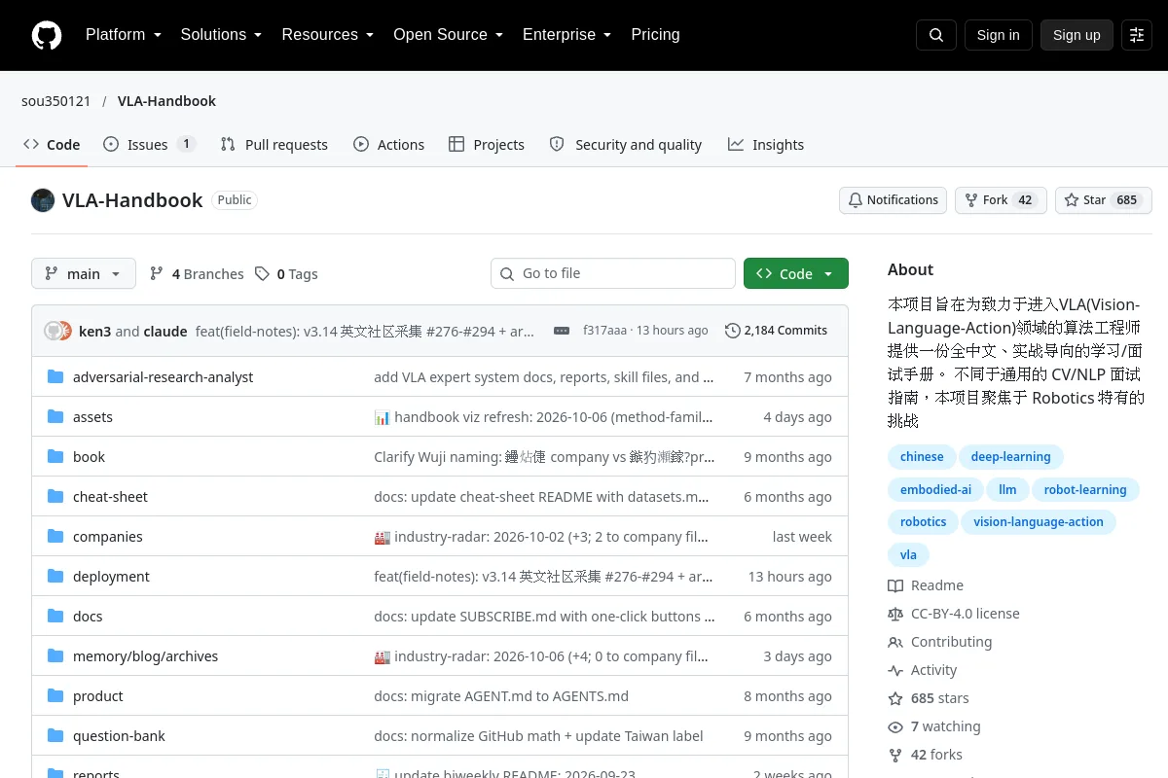Viewport: 1168px width, 778px height.
Task: View the 4 Branches link
Action: [197, 274]
